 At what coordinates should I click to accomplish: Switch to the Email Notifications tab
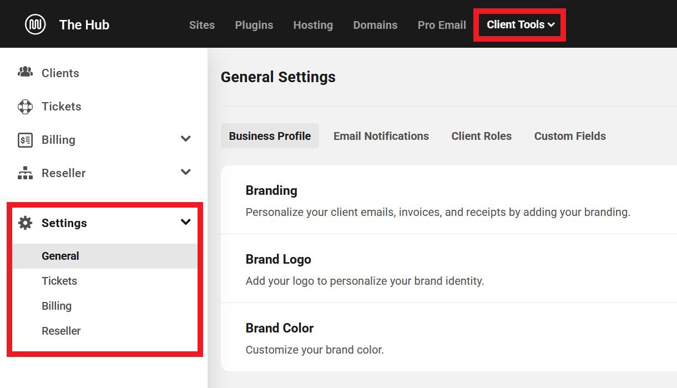pyautogui.click(x=381, y=136)
